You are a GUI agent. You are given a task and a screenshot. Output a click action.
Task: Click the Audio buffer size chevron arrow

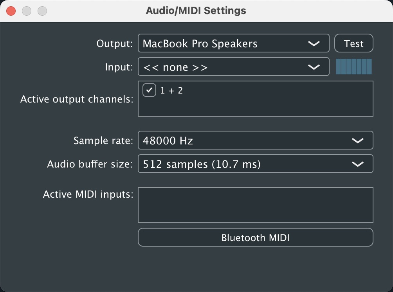click(358, 164)
